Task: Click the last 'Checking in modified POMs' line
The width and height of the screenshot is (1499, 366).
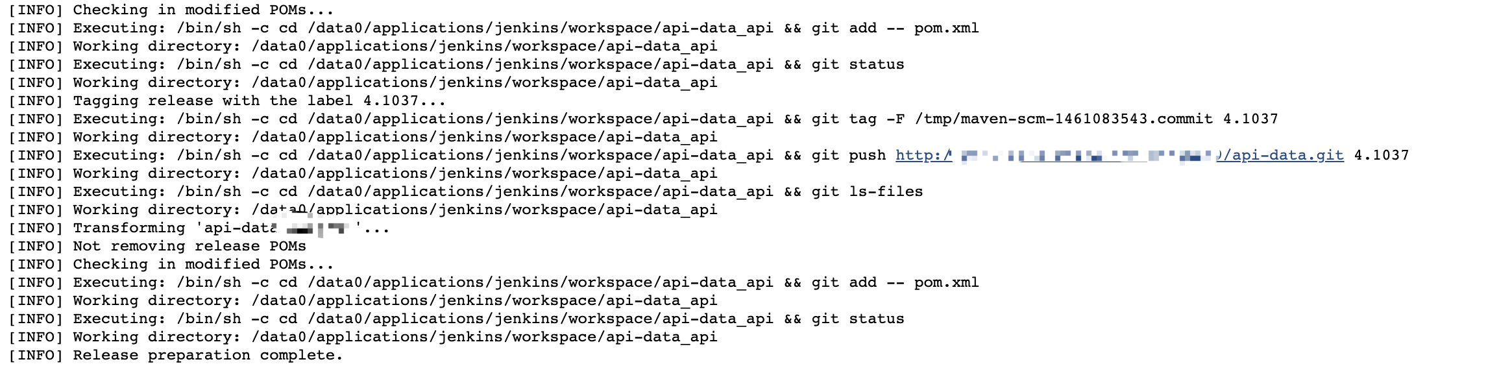Action: click(x=203, y=265)
